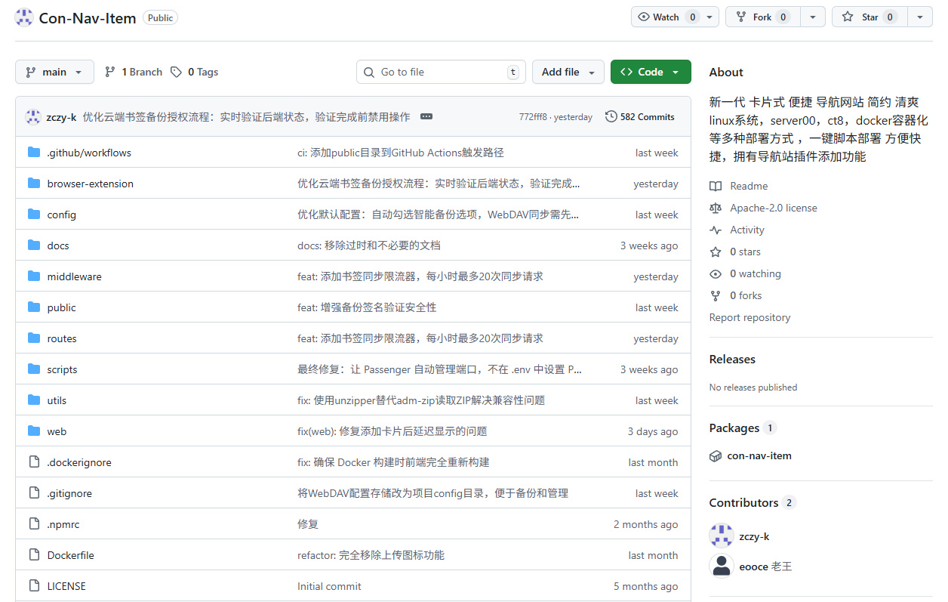This screenshot has width=948, height=602.
Task: Click the commits history clock icon
Action: [x=611, y=117]
